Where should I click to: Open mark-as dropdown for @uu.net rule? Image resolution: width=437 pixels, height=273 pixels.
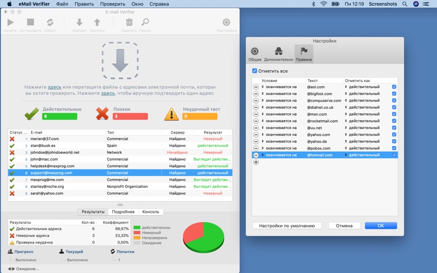click(362, 128)
